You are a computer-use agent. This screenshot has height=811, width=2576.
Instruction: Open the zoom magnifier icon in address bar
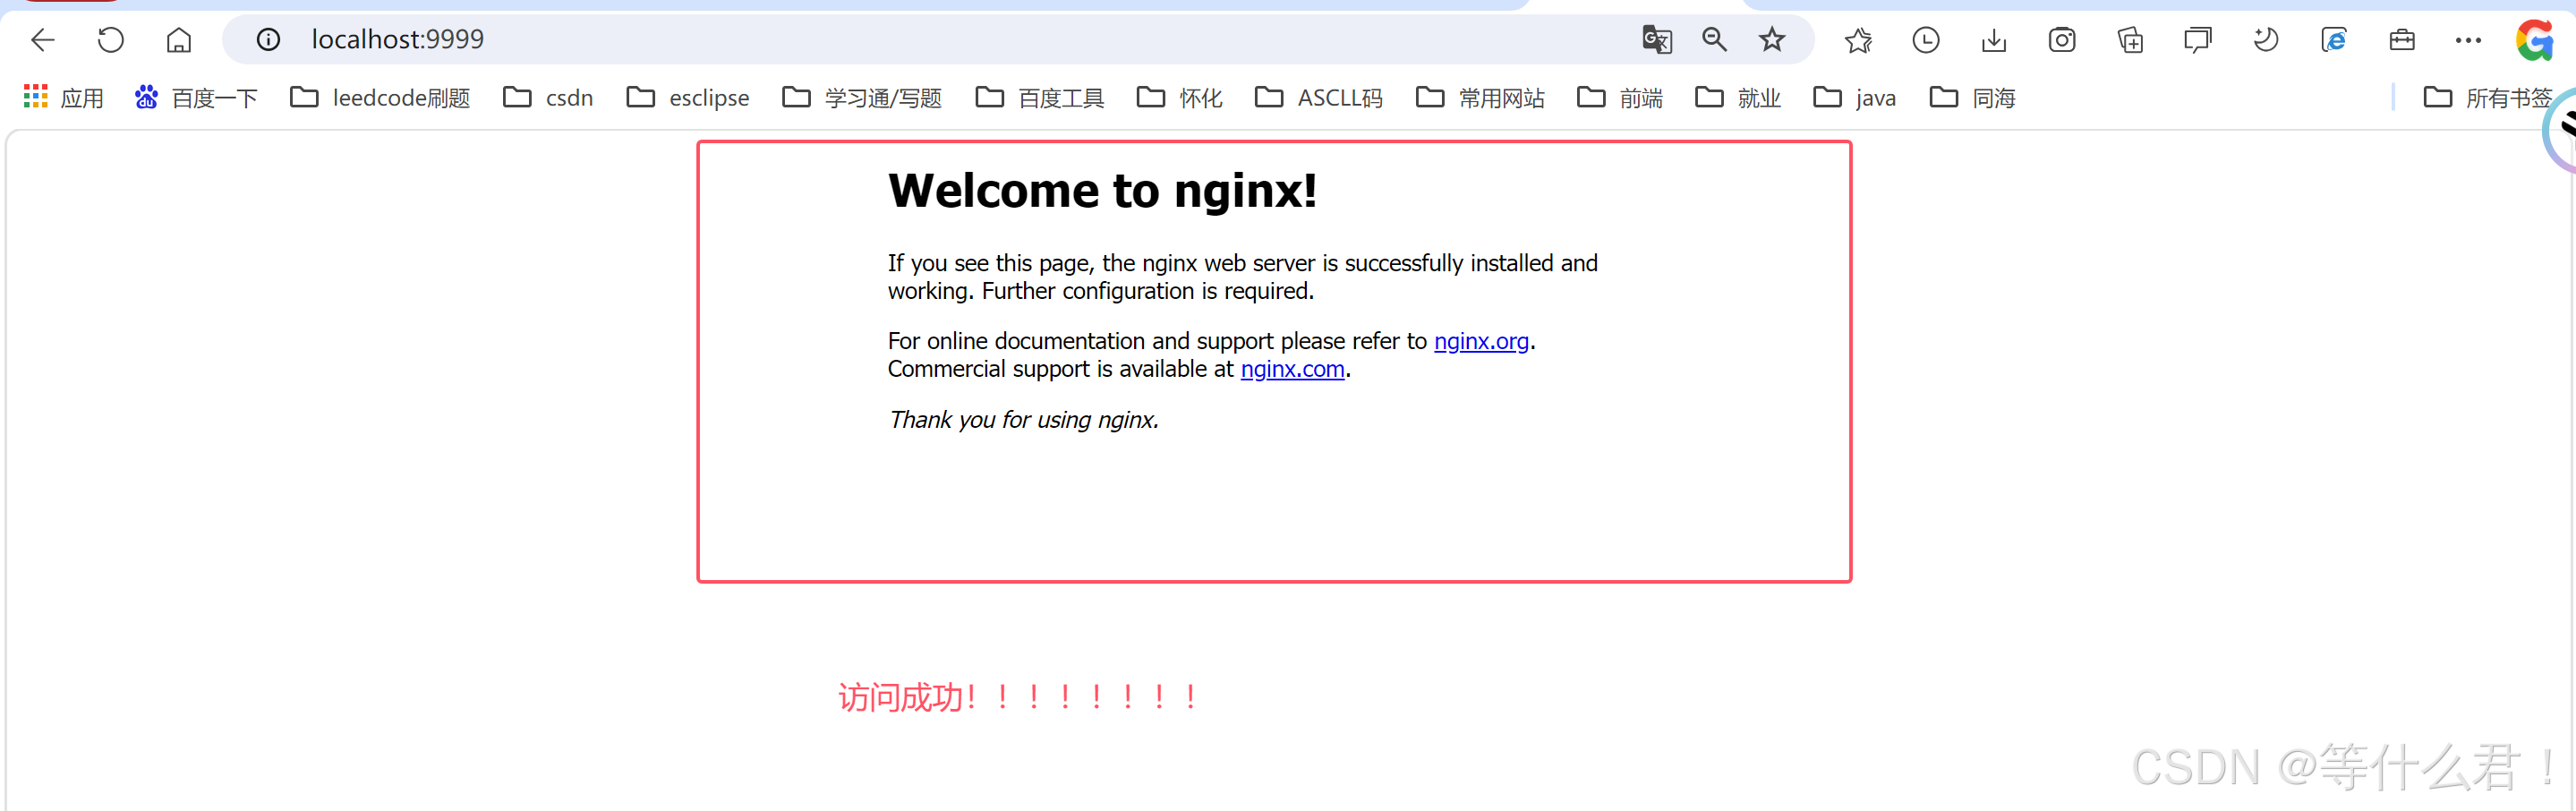[1715, 40]
